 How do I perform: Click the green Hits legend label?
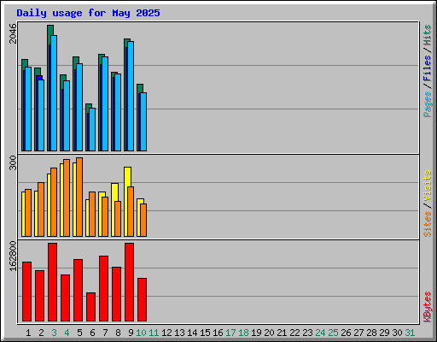click(x=428, y=35)
